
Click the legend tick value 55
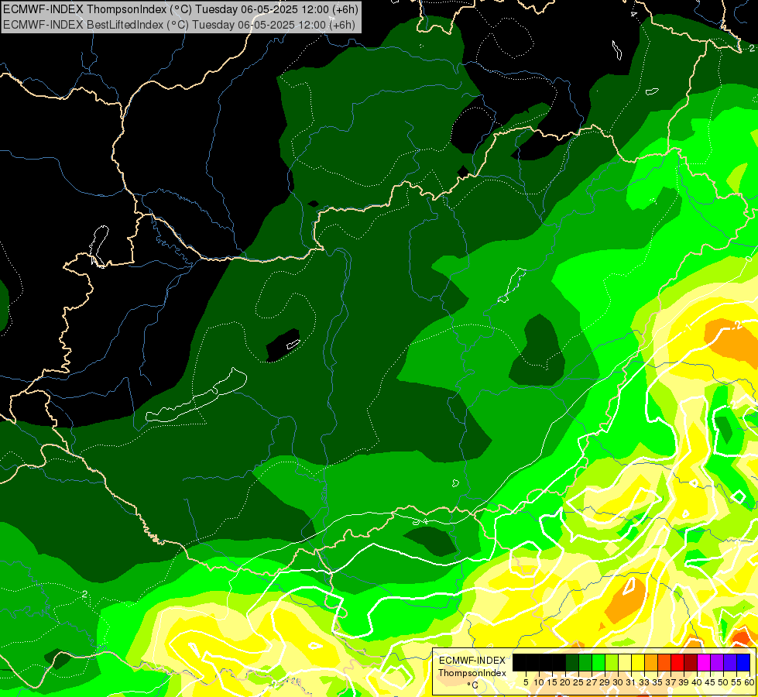click(736, 682)
